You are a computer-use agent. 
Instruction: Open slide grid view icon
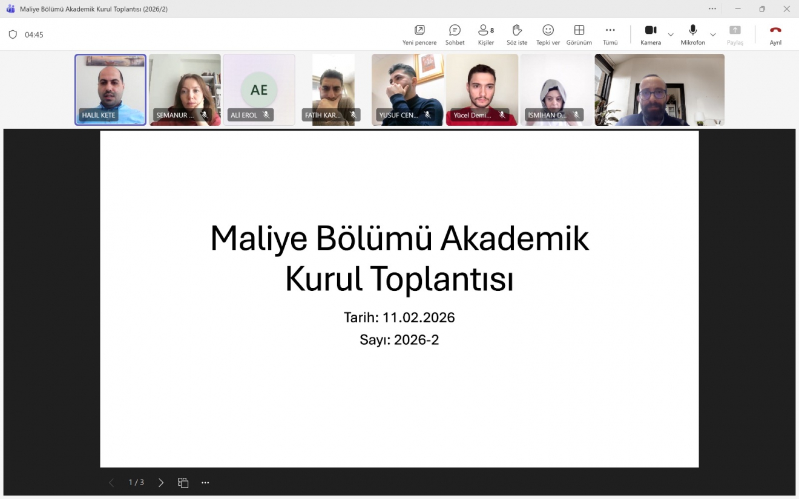[183, 483]
